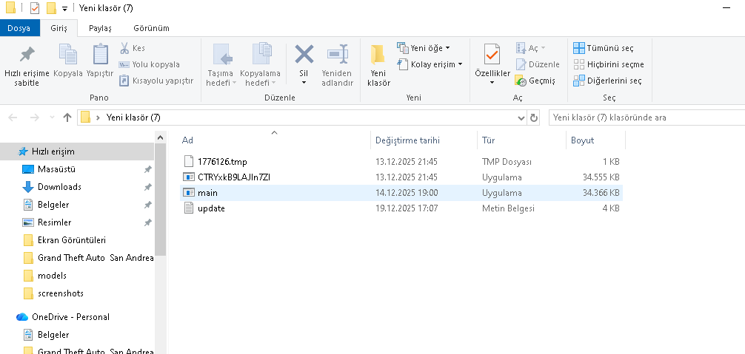Click the 34.366 KB size cell

coord(601,193)
